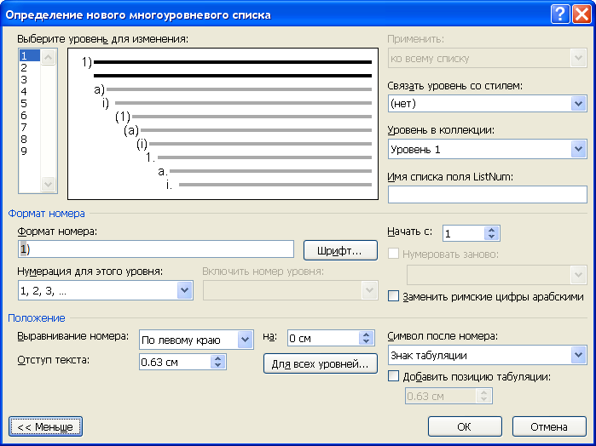Open 'Нумерация для этого уровня' dropdown
Viewport: 596px width, 446px height.
tap(184, 290)
